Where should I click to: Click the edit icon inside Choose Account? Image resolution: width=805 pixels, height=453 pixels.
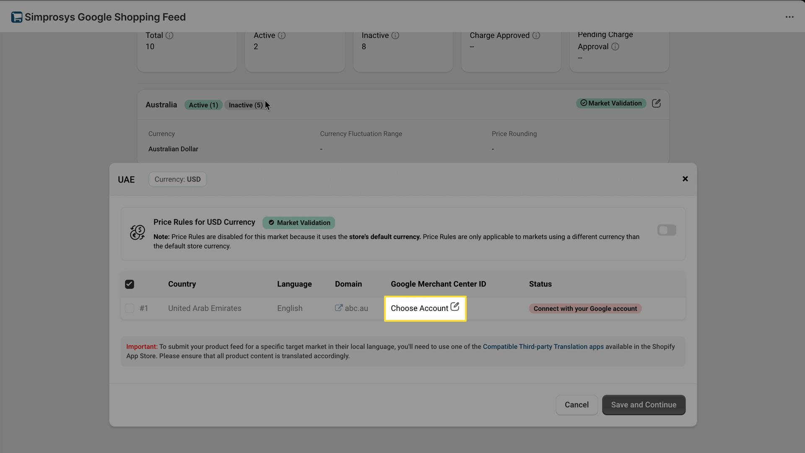click(455, 307)
